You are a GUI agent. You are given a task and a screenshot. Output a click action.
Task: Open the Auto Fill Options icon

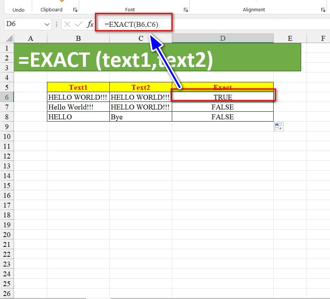(278, 127)
